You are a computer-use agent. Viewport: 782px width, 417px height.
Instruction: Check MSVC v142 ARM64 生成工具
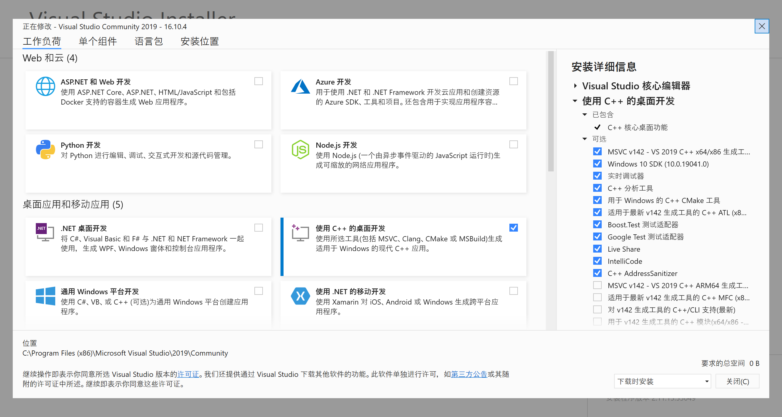click(597, 285)
